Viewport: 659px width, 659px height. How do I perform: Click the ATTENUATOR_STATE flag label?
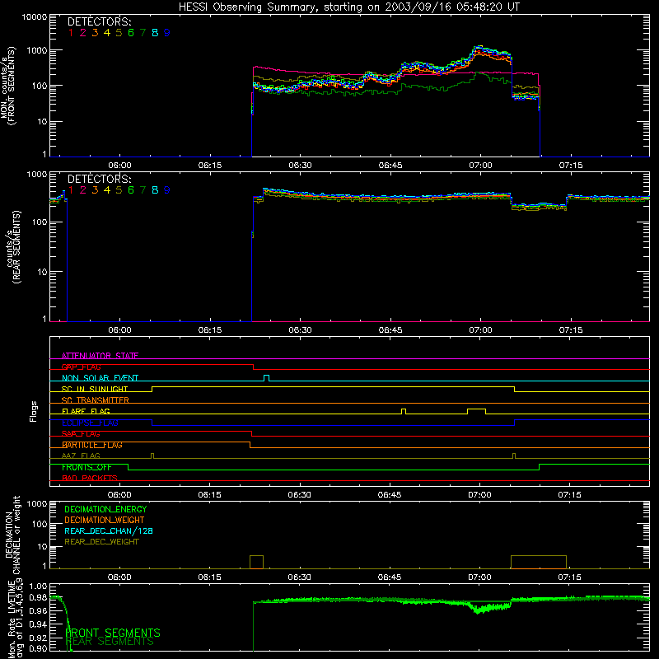100,356
